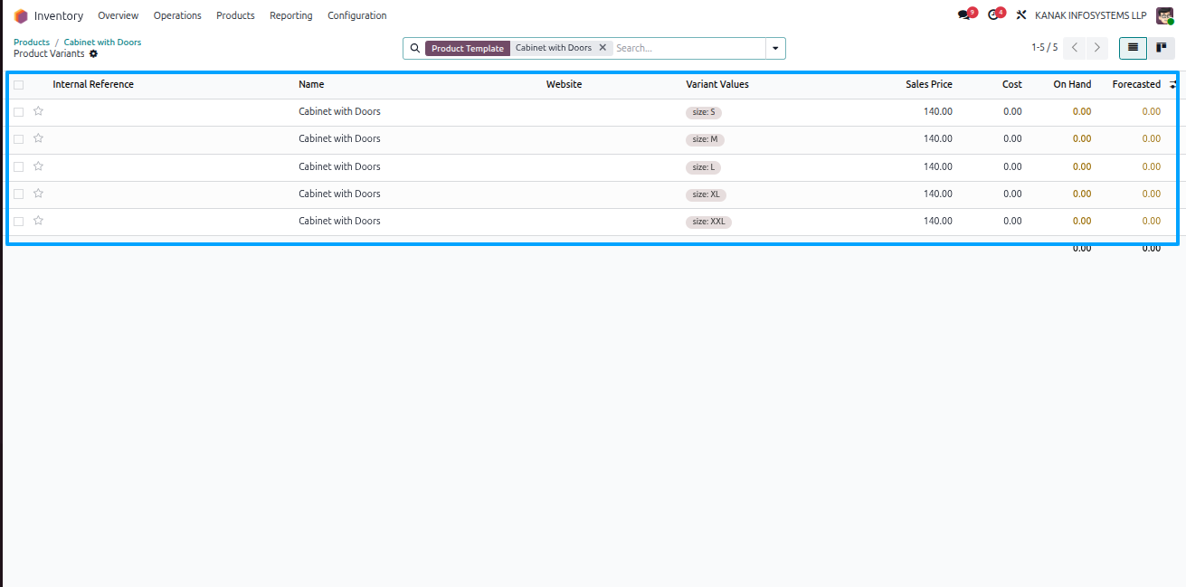Select the size: L row checkbox
The image size is (1186, 587).
coord(18,166)
